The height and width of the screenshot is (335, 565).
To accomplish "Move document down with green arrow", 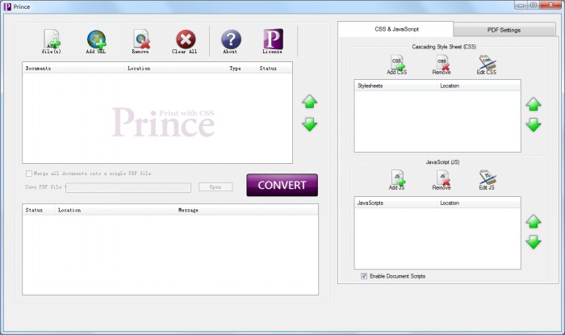I will click(x=309, y=124).
